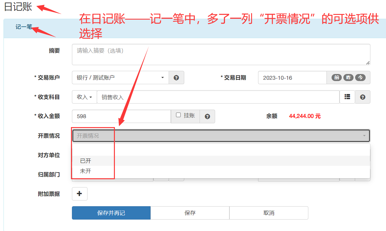Click the list icon next to 收支科目
The height and width of the screenshot is (231, 386).
tap(347, 97)
